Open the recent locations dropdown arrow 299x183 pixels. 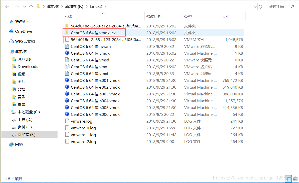(24, 7)
